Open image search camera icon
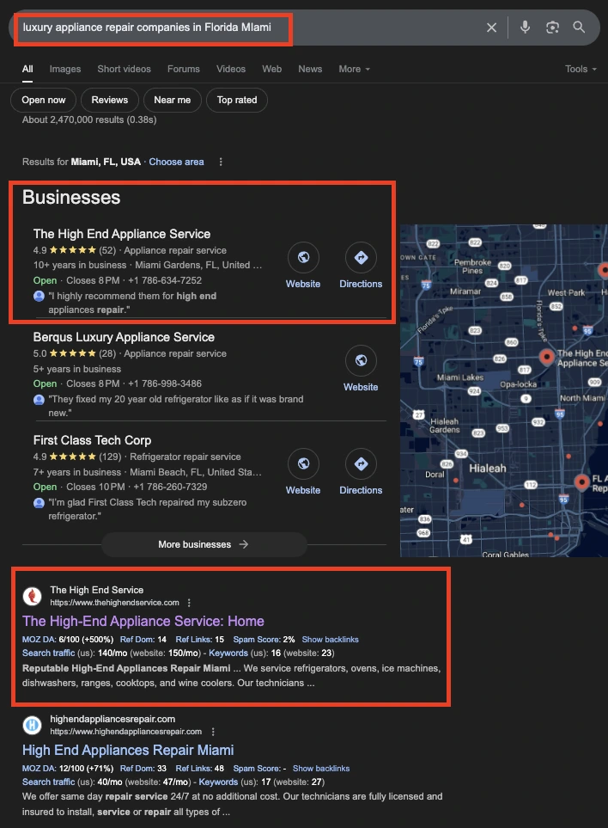The height and width of the screenshot is (828, 608). [552, 28]
